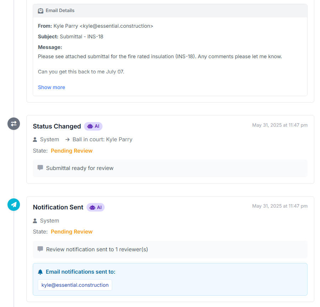Click the kyle@essential.construction recipient chip
The height and width of the screenshot is (307, 320).
(x=75, y=285)
